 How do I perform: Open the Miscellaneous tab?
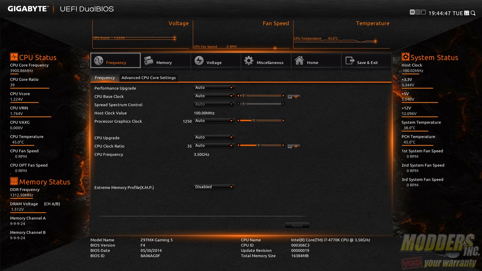[x=266, y=61]
